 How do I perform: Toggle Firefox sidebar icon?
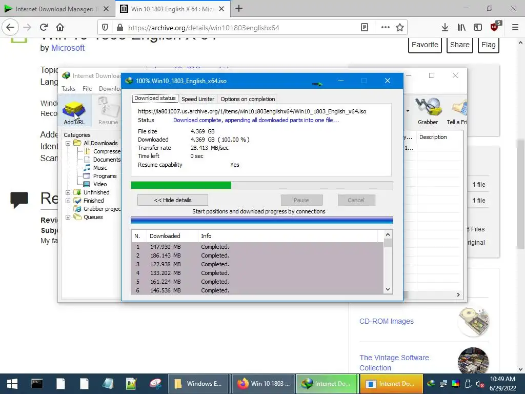[x=478, y=28]
